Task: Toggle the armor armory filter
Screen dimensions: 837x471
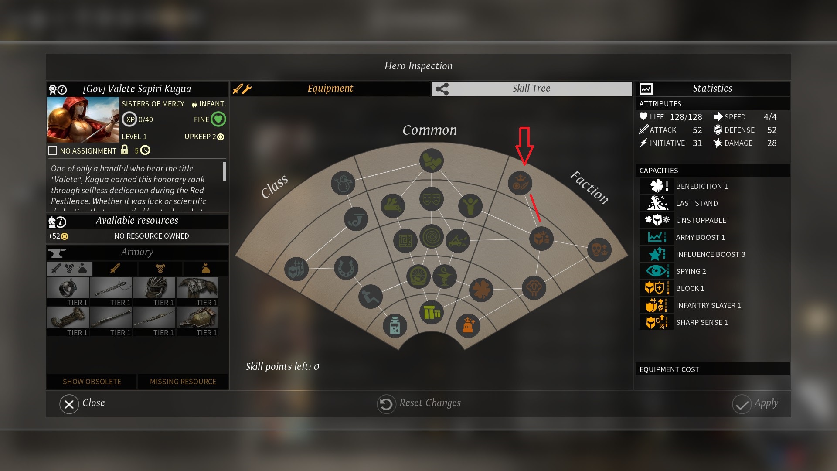Action: click(x=160, y=269)
